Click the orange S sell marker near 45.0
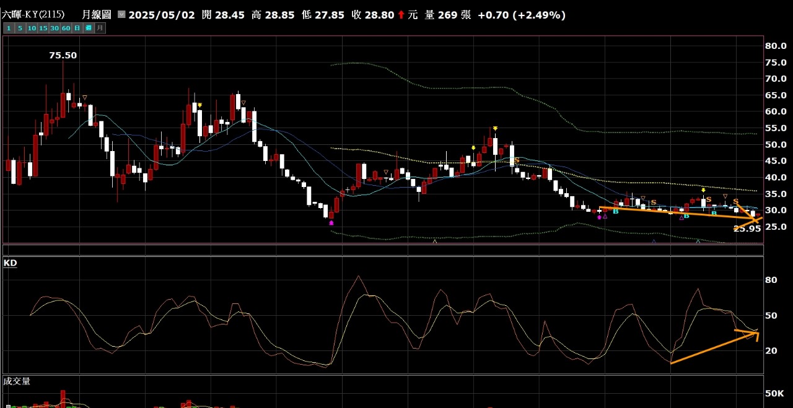The height and width of the screenshot is (408, 793). click(517, 160)
